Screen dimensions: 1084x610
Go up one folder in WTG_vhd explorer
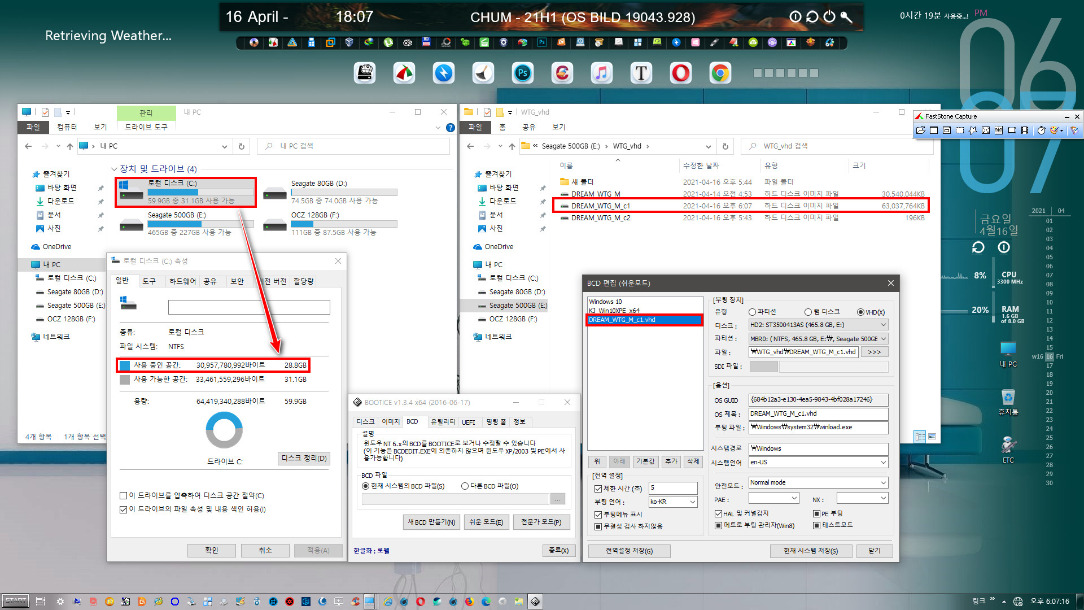[x=512, y=146]
